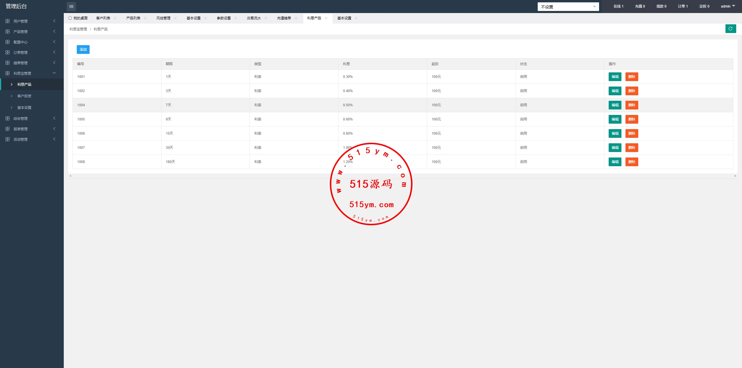Delete the row with ID 1007
742x368 pixels.
point(632,148)
